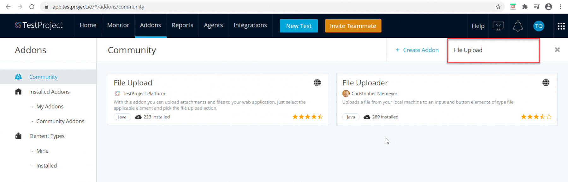Select Community in the sidebar

48,77
